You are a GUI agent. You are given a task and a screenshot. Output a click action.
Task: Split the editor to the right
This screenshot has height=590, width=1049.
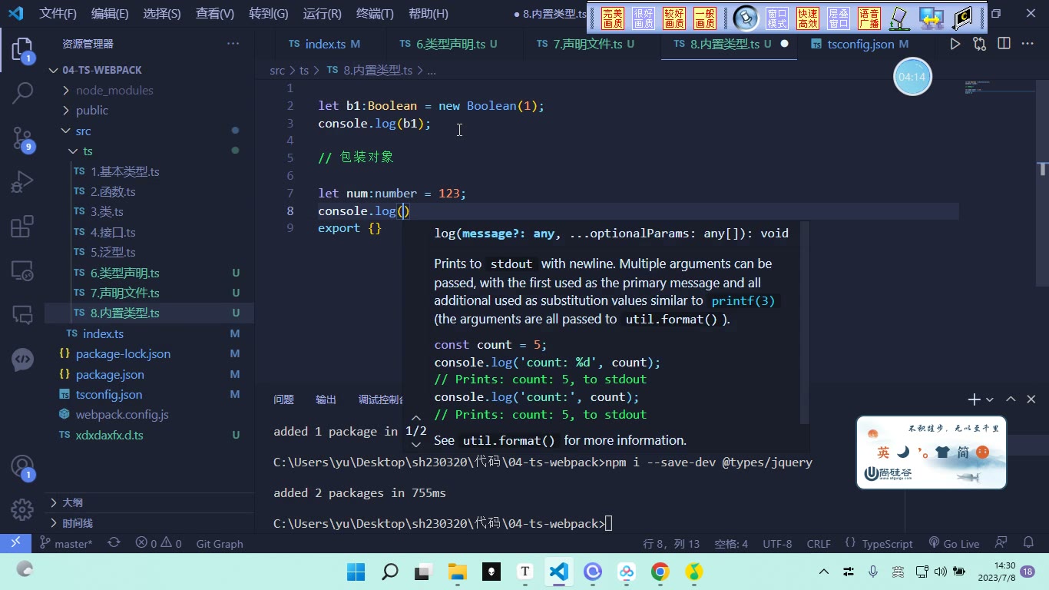point(1004,44)
